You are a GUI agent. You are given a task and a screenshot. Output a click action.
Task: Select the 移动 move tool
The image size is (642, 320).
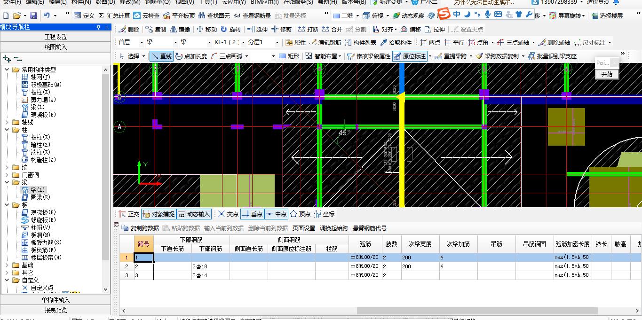click(x=206, y=29)
